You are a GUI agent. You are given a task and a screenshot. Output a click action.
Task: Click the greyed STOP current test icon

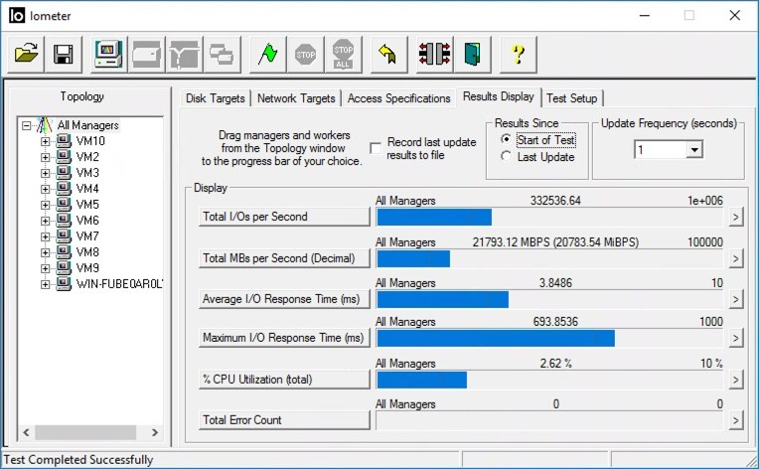[x=305, y=55]
